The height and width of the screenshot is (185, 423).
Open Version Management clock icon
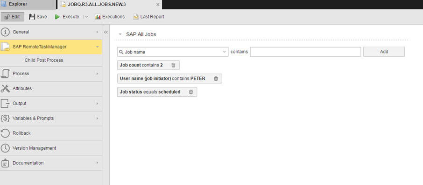pyautogui.click(x=5, y=148)
